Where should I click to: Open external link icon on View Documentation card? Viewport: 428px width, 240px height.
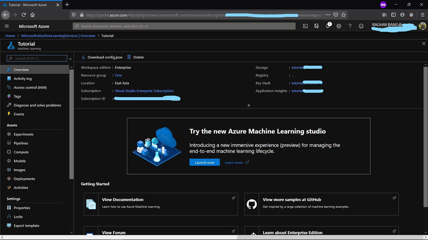click(234, 198)
